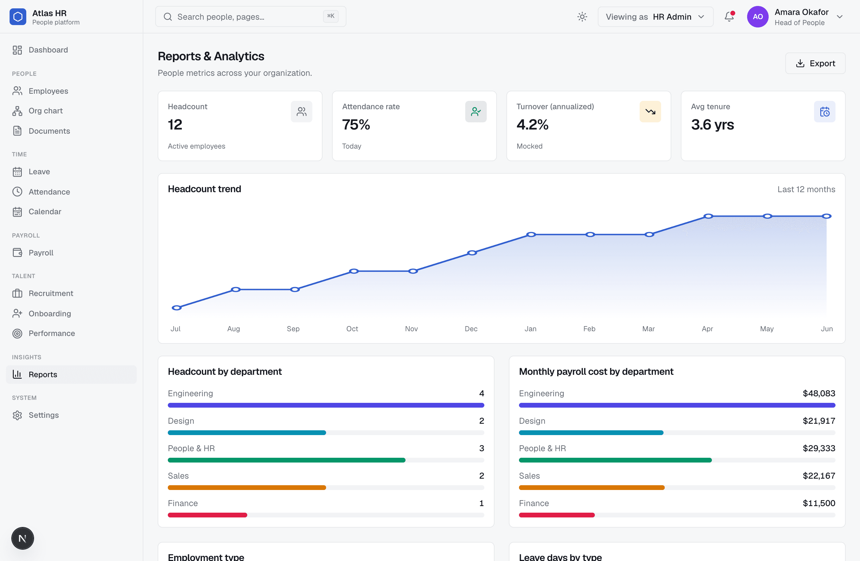Click the Jan data point on trend

[x=531, y=235]
